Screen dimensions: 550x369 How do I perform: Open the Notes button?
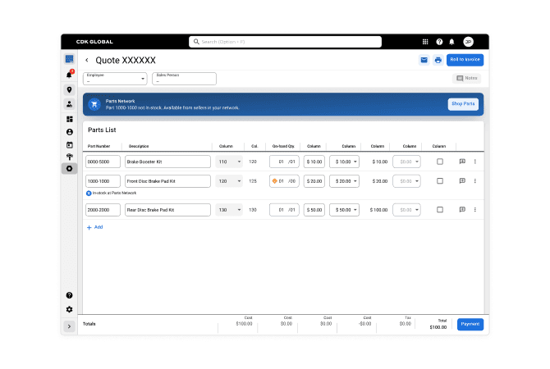point(466,78)
